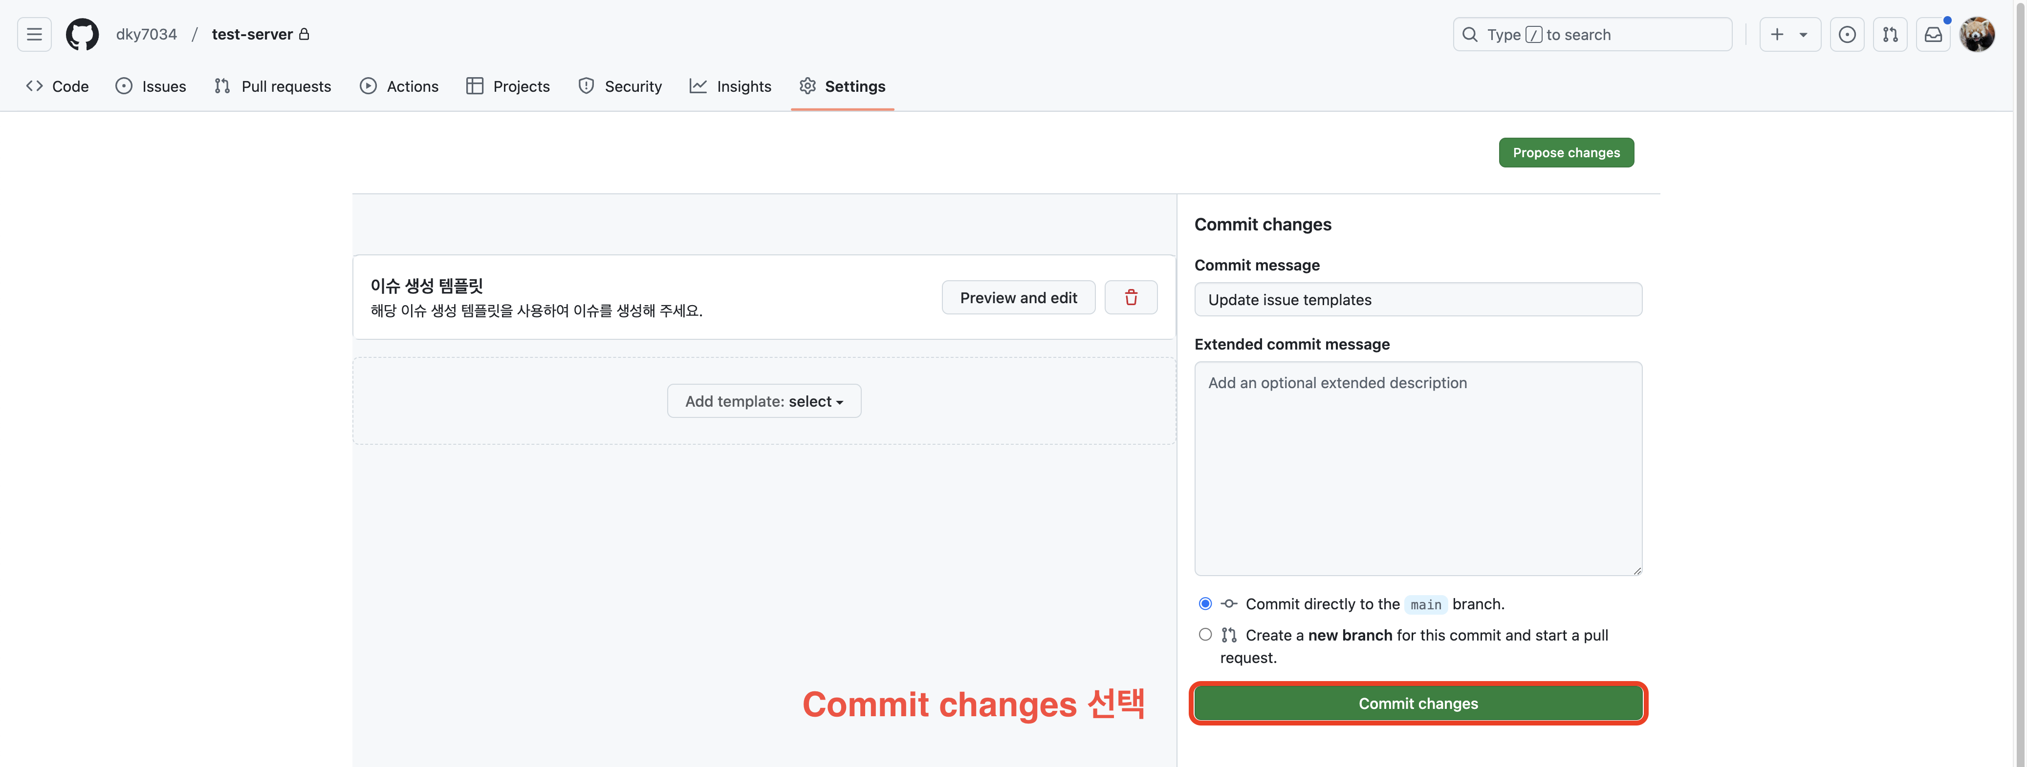Open the Security tab
Image resolution: width=2027 pixels, height=767 pixels.
(x=619, y=86)
